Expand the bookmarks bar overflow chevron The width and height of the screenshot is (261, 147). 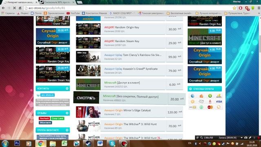(259, 13)
